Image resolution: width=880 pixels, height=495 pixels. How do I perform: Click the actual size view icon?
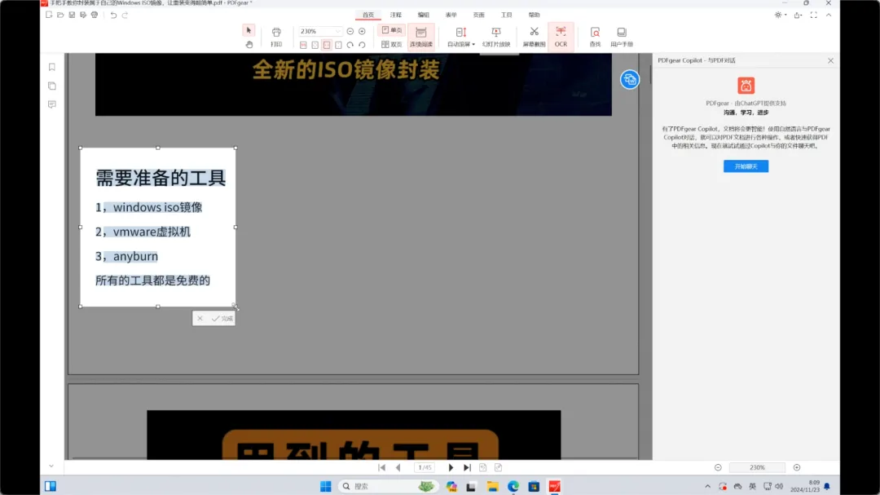[x=303, y=45]
